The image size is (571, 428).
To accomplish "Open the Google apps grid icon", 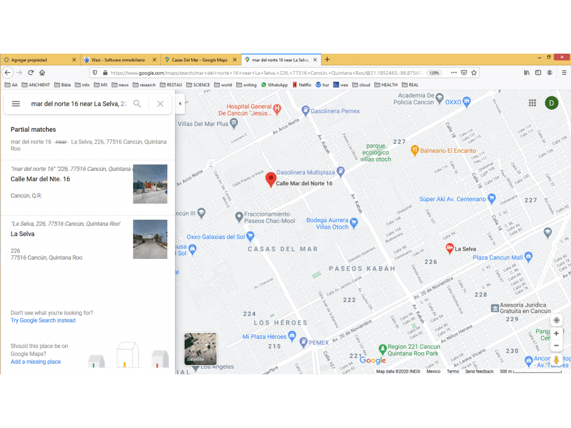I will point(533,103).
